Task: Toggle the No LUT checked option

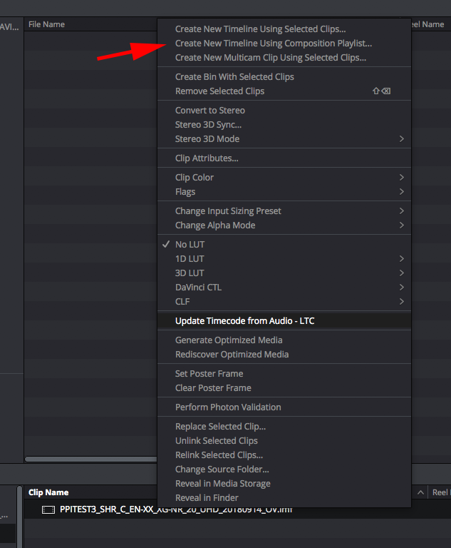Action: point(284,245)
